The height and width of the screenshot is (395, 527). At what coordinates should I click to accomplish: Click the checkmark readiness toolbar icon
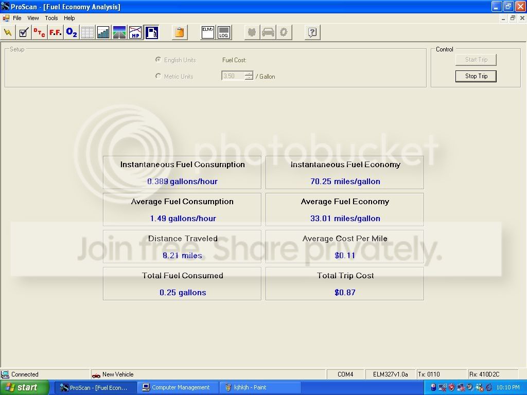click(x=23, y=33)
